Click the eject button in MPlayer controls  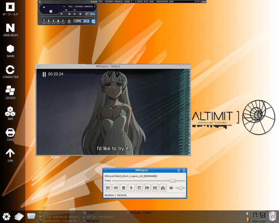163,188
